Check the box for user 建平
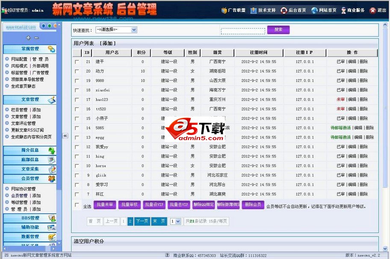This screenshot has height=259, width=390. [77, 62]
